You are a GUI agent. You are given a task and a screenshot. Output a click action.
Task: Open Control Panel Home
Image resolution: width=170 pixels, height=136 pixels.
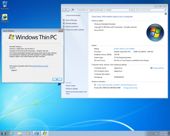73,15
